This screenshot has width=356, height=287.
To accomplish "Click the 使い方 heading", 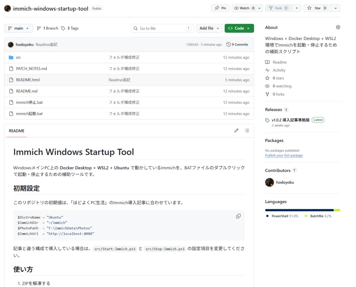I will (x=23, y=270).
